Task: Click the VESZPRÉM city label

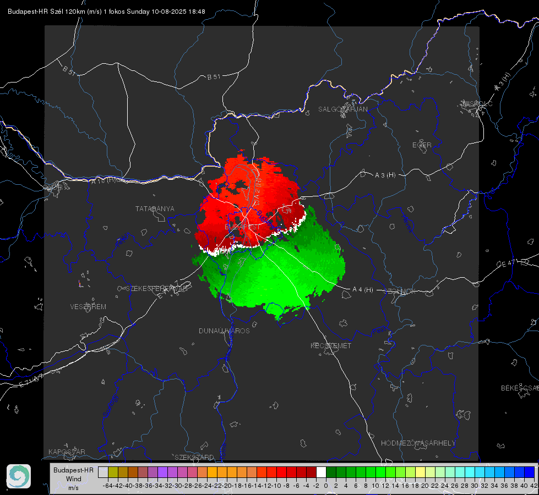Action: tap(88, 306)
